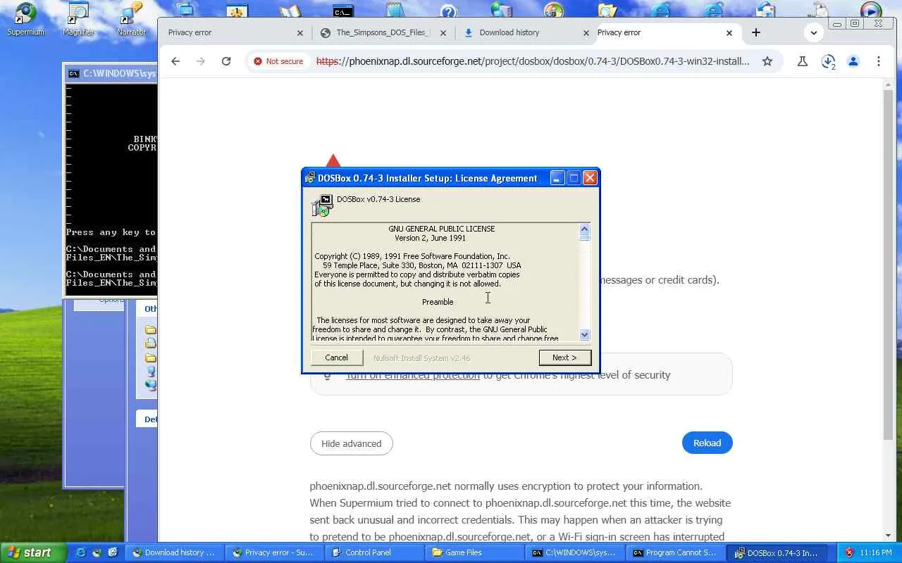Click the browser address bar URL
The width and height of the screenshot is (902, 563).
click(533, 61)
